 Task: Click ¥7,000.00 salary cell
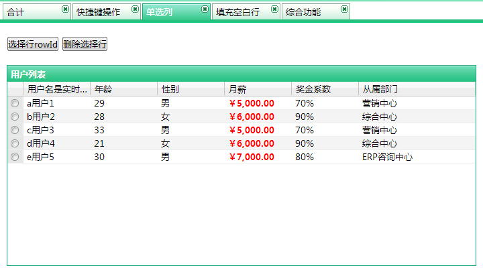tap(258, 157)
